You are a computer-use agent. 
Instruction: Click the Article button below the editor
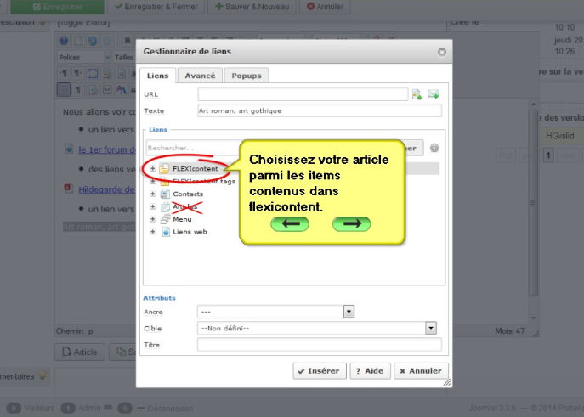[x=80, y=352]
